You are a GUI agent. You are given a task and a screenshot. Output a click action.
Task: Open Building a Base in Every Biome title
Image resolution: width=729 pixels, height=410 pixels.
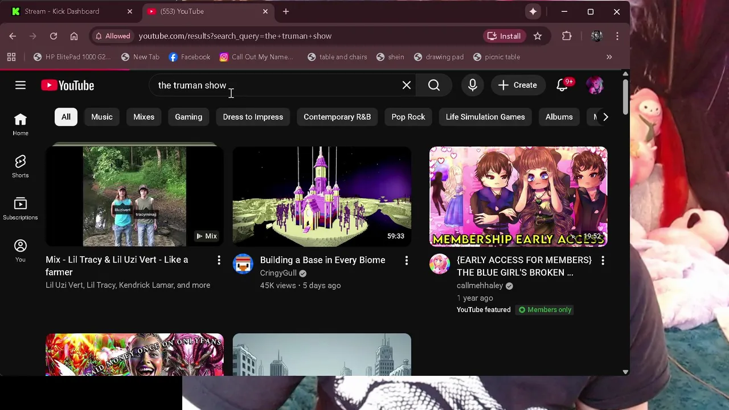click(322, 260)
